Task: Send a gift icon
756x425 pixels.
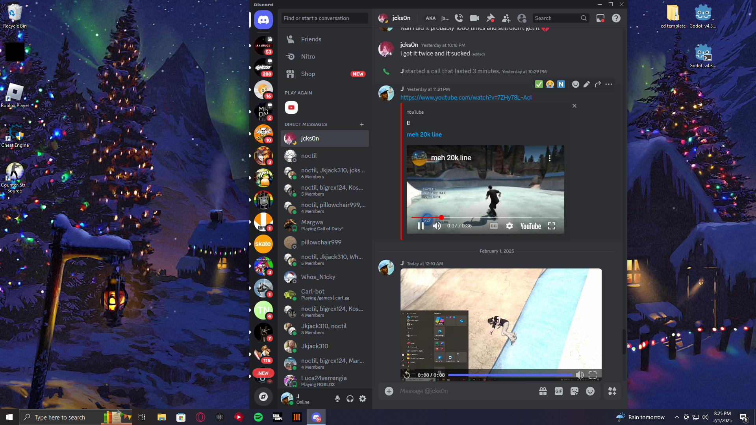Action: (x=543, y=391)
